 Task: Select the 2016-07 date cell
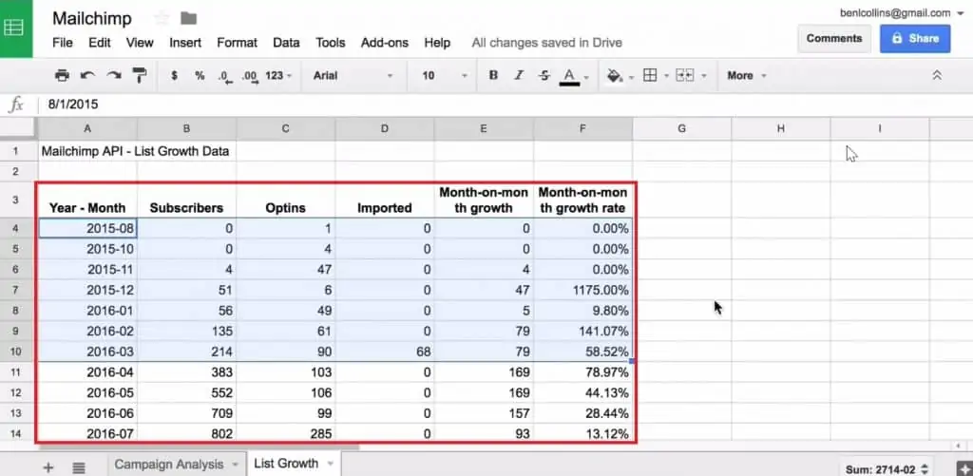click(87, 434)
